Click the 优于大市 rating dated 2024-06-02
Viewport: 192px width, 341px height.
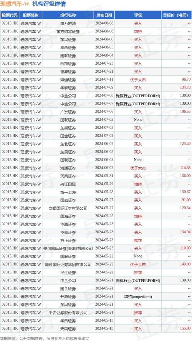pos(138,168)
